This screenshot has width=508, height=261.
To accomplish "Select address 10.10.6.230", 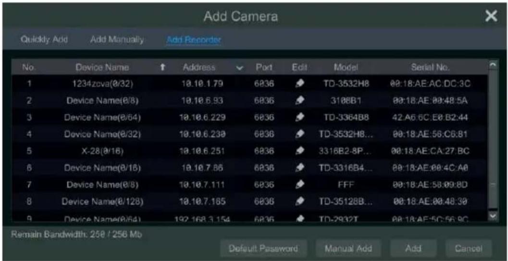I will pyautogui.click(x=202, y=135).
